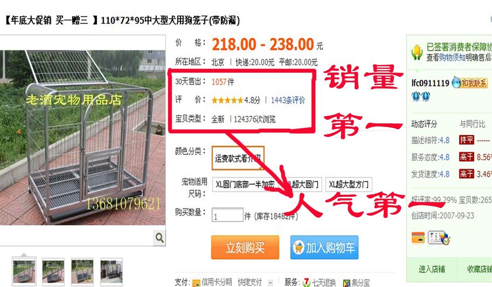Open the 1443条评价 reviews link
Image resolution: width=492 pixels, height=287 pixels.
(x=288, y=100)
